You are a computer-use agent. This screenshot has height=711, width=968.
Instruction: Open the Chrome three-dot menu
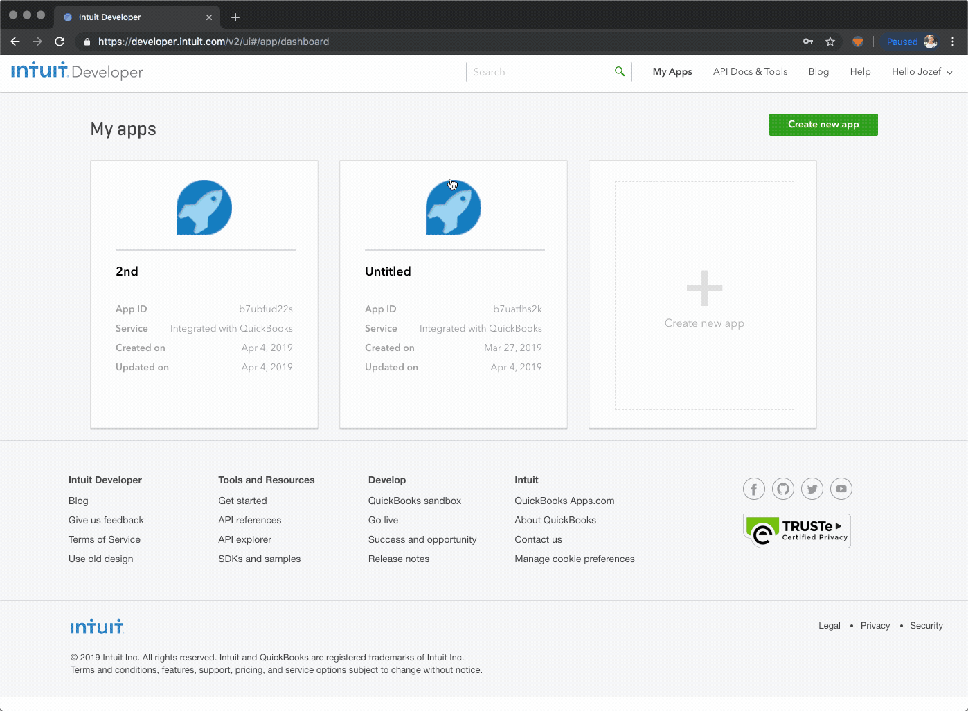pyautogui.click(x=953, y=42)
